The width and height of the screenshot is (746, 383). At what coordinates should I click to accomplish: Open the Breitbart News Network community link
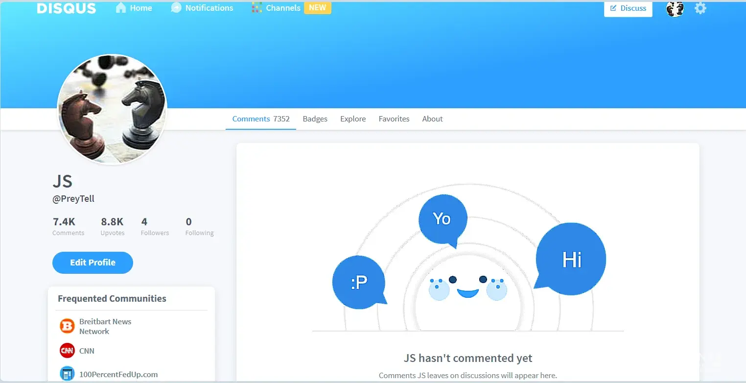(105, 326)
